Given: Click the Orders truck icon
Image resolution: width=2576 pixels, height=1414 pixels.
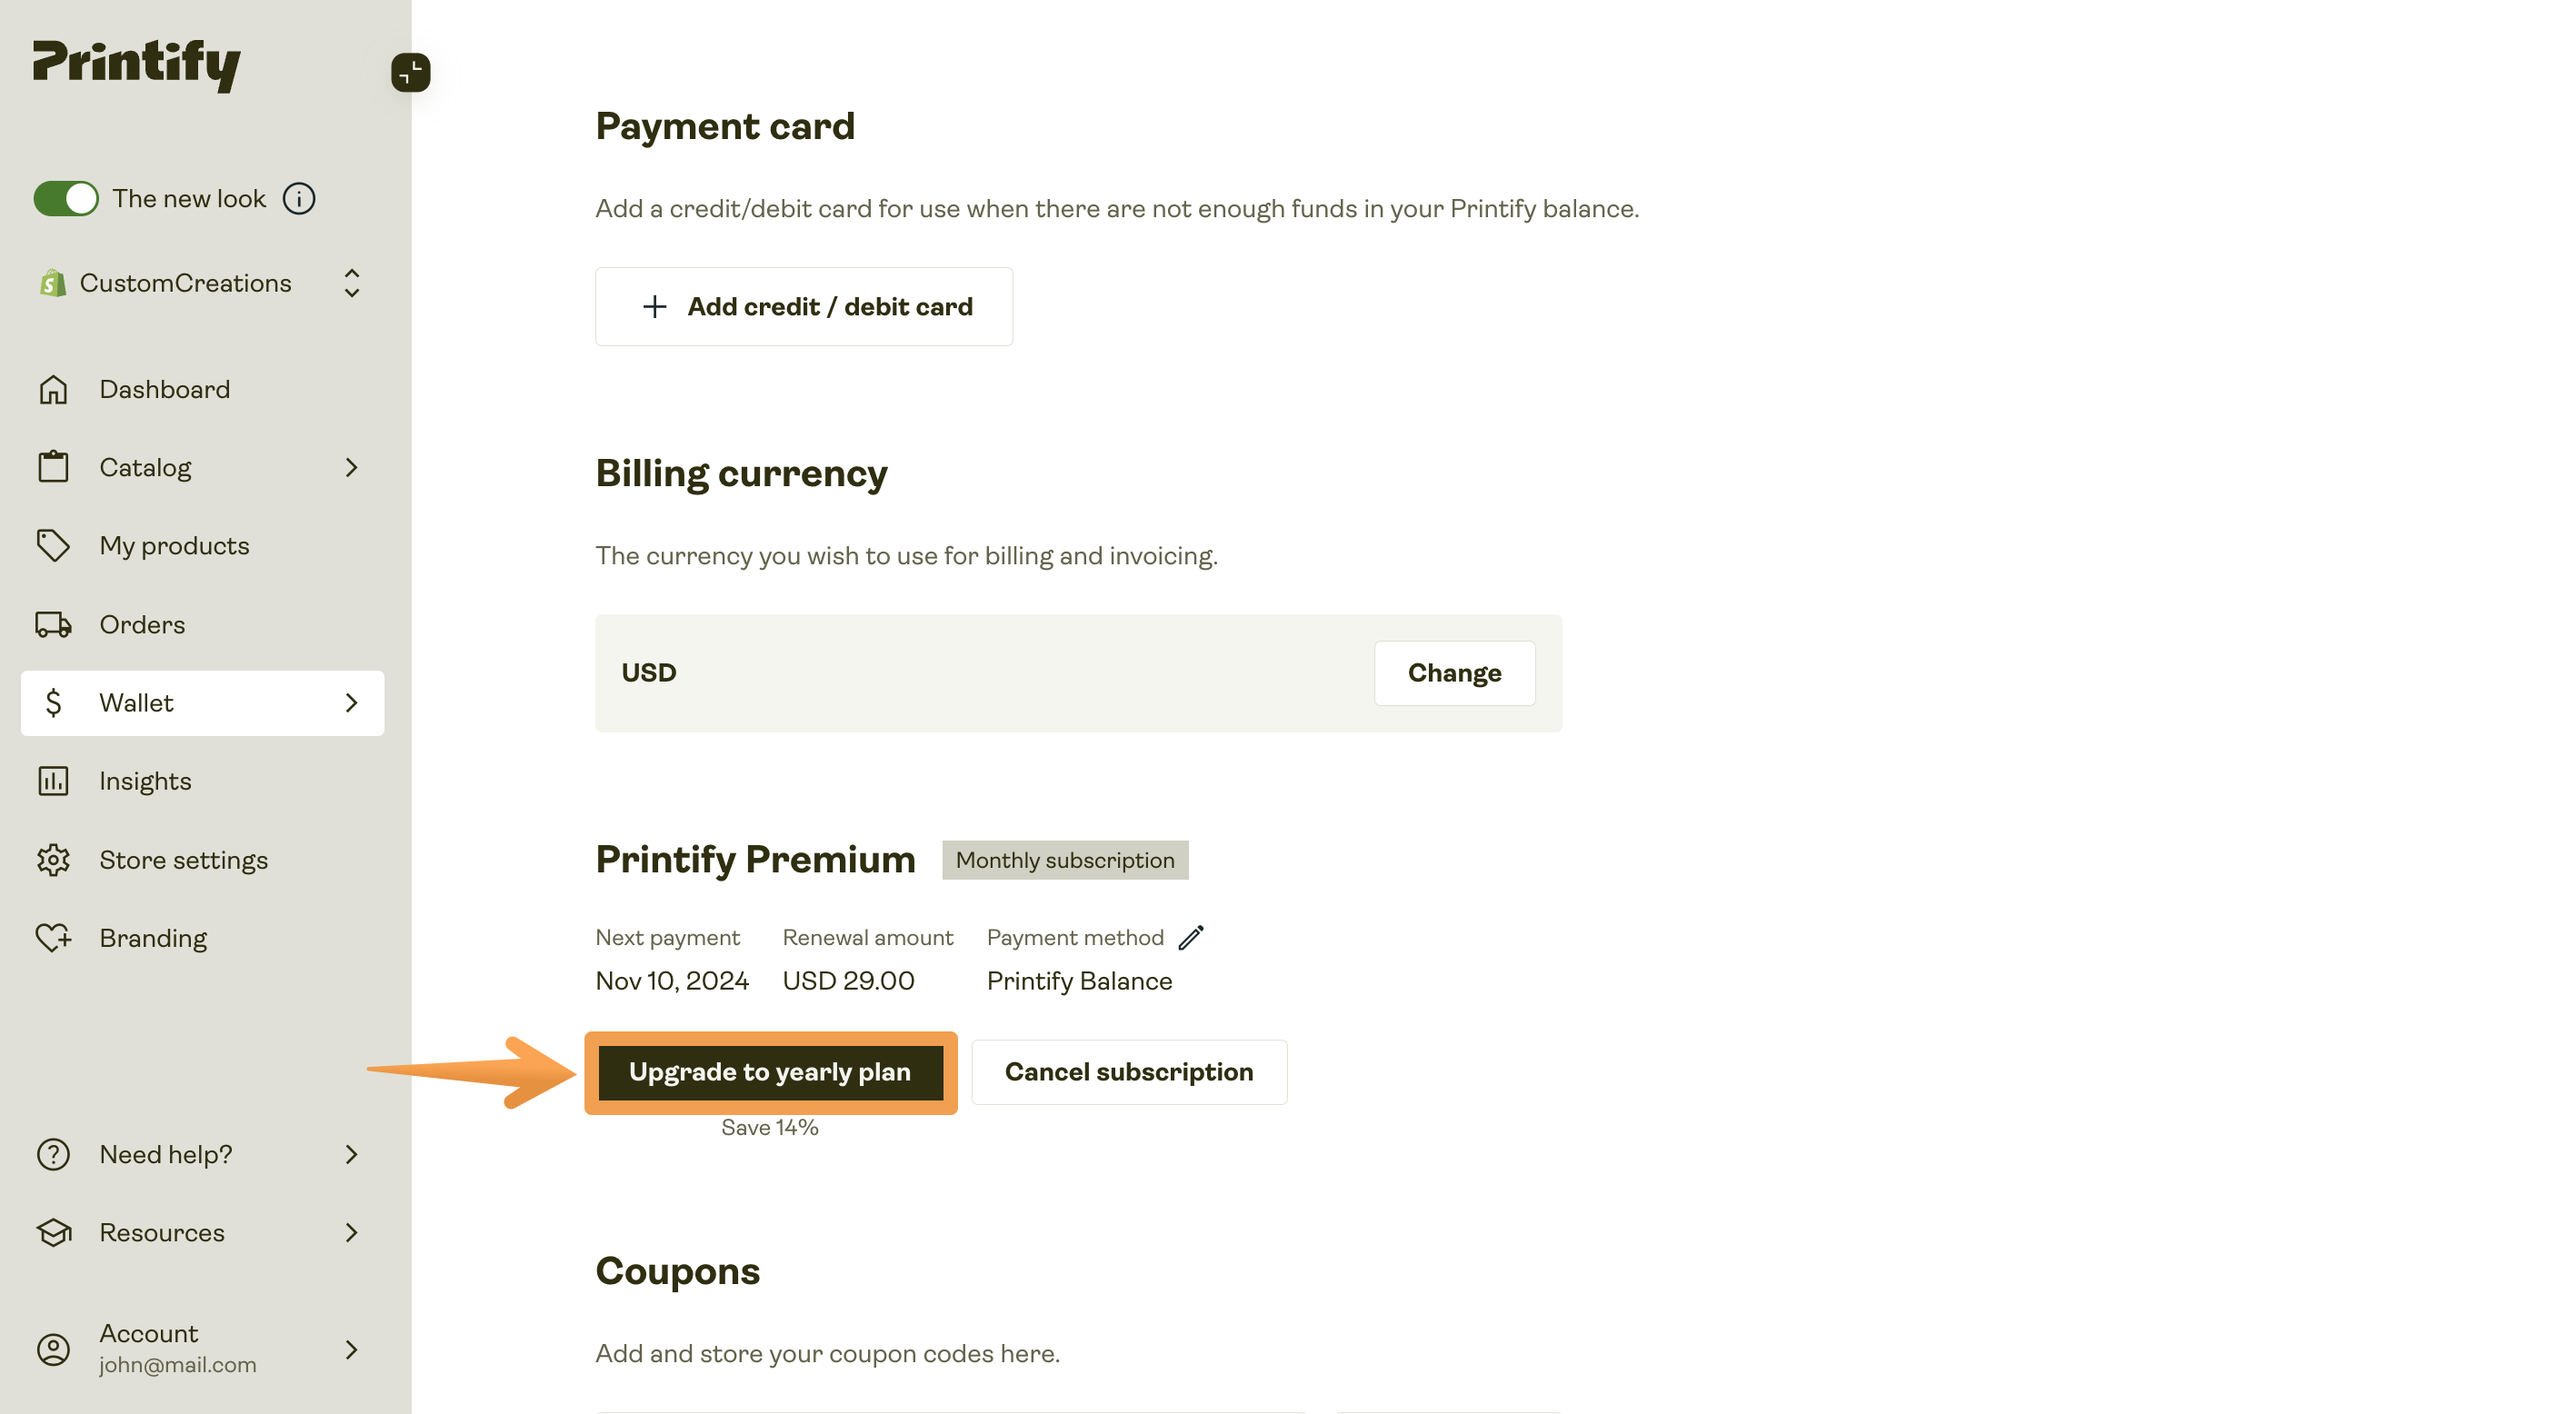Looking at the screenshot, I should coord(53,624).
